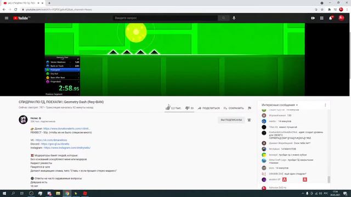The height and width of the screenshot is (197, 351).
Task: Click the chat avatar at 'Сколк тебе лет?'
Action: click(264, 143)
